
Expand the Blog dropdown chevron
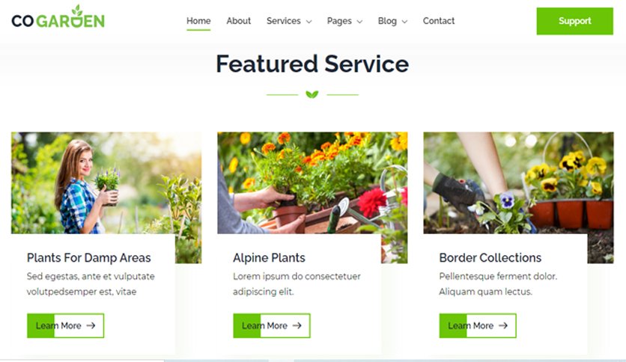[x=404, y=22]
